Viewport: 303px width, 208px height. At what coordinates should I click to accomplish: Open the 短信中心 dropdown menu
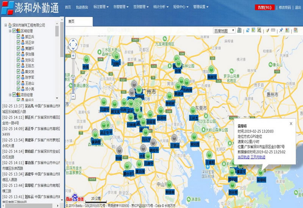point(181,7)
